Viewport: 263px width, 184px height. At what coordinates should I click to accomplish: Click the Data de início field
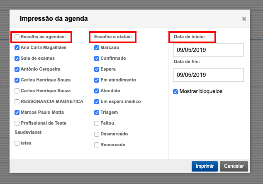point(208,50)
